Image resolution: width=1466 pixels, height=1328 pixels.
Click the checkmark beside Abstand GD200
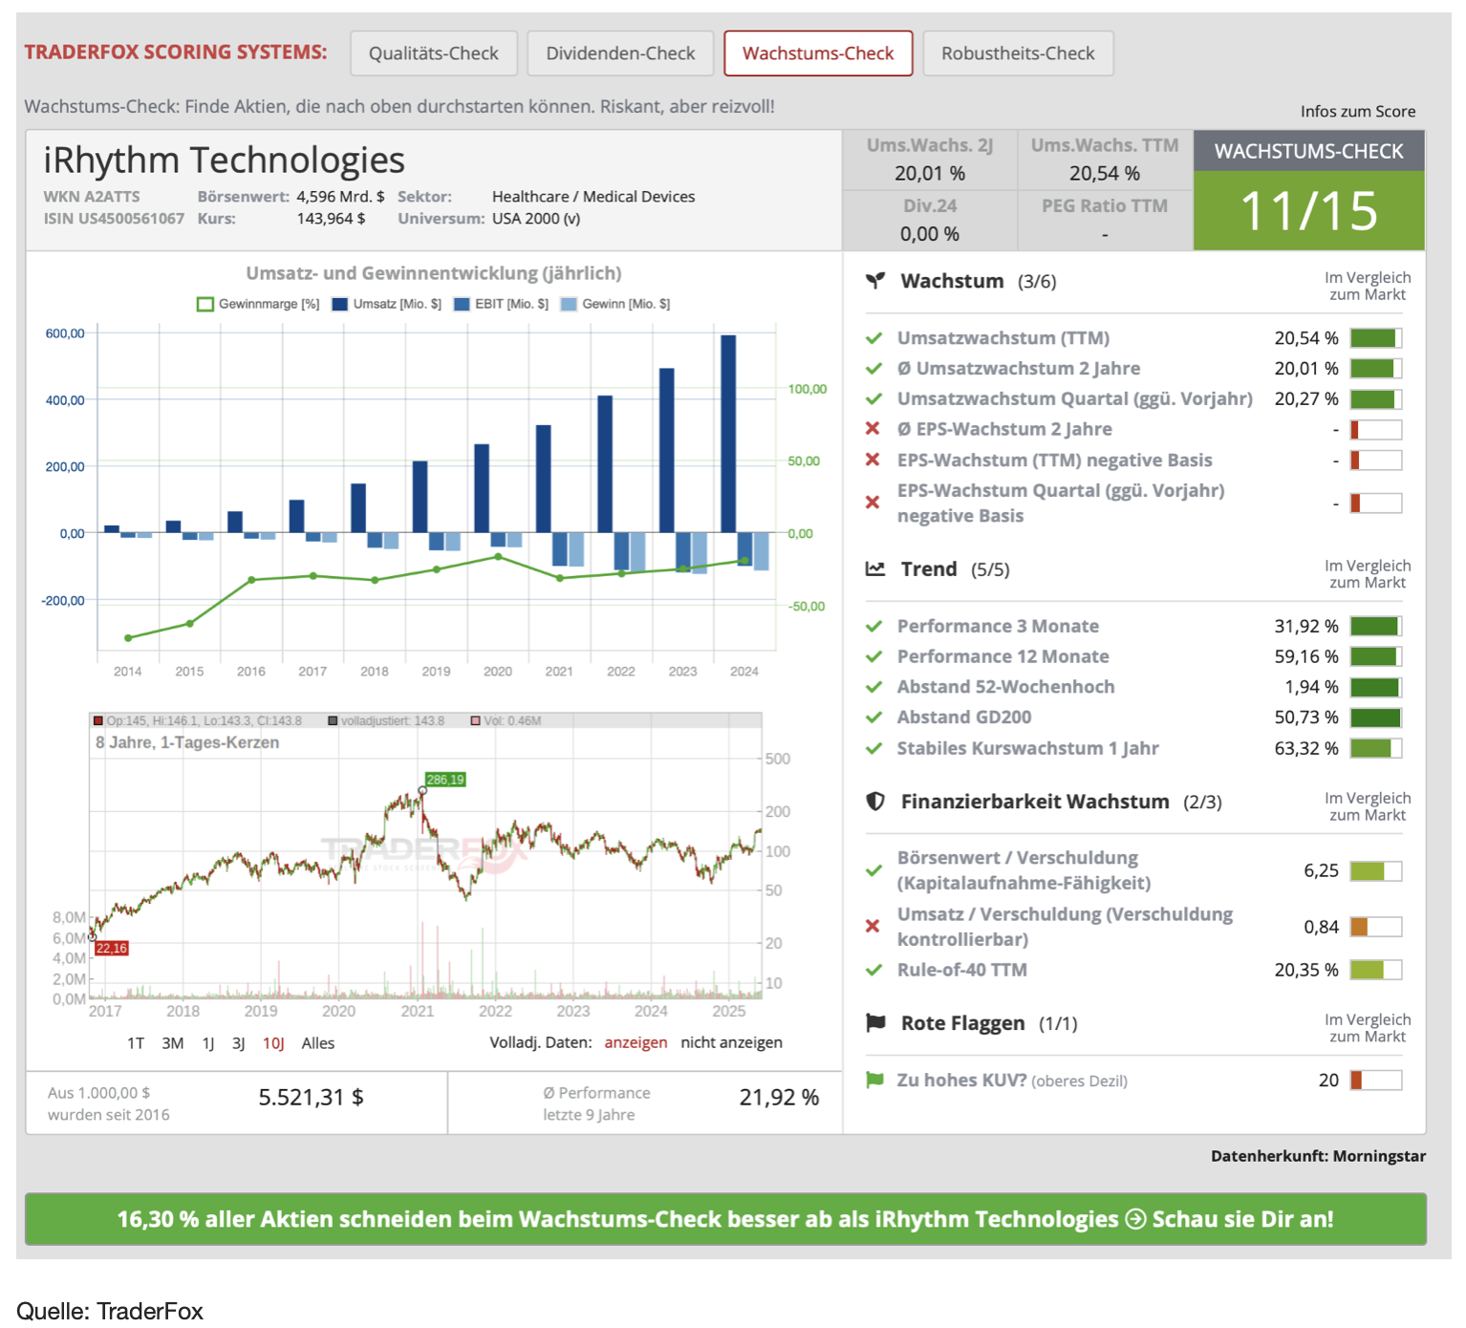coord(873,718)
